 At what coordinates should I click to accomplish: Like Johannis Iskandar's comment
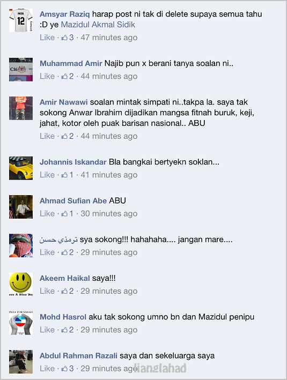47,175
